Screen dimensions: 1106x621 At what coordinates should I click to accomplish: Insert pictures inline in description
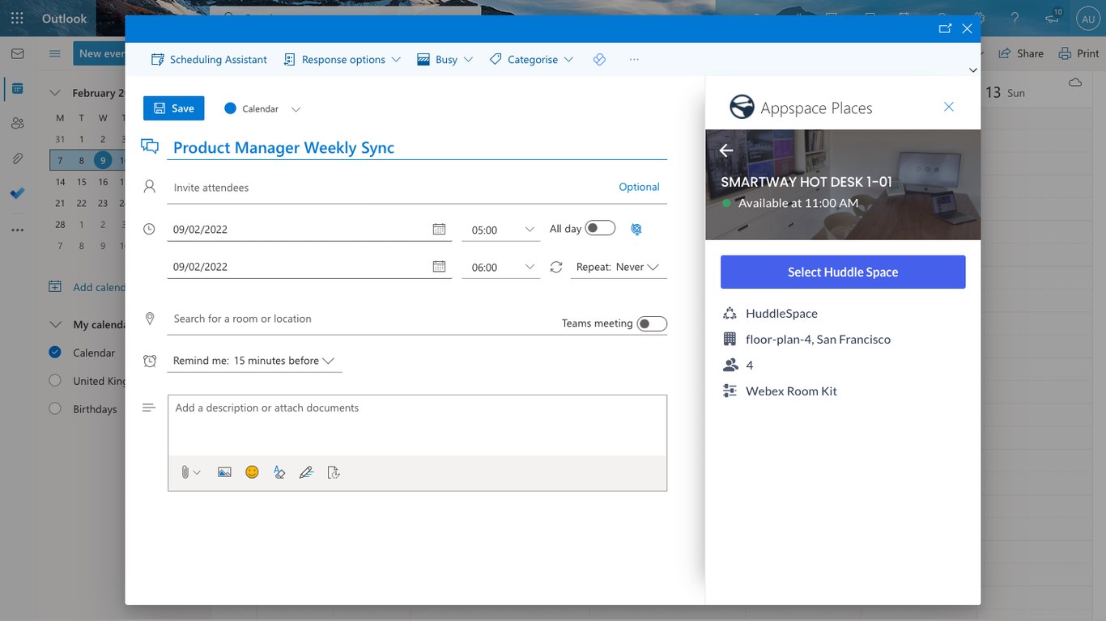(x=224, y=472)
